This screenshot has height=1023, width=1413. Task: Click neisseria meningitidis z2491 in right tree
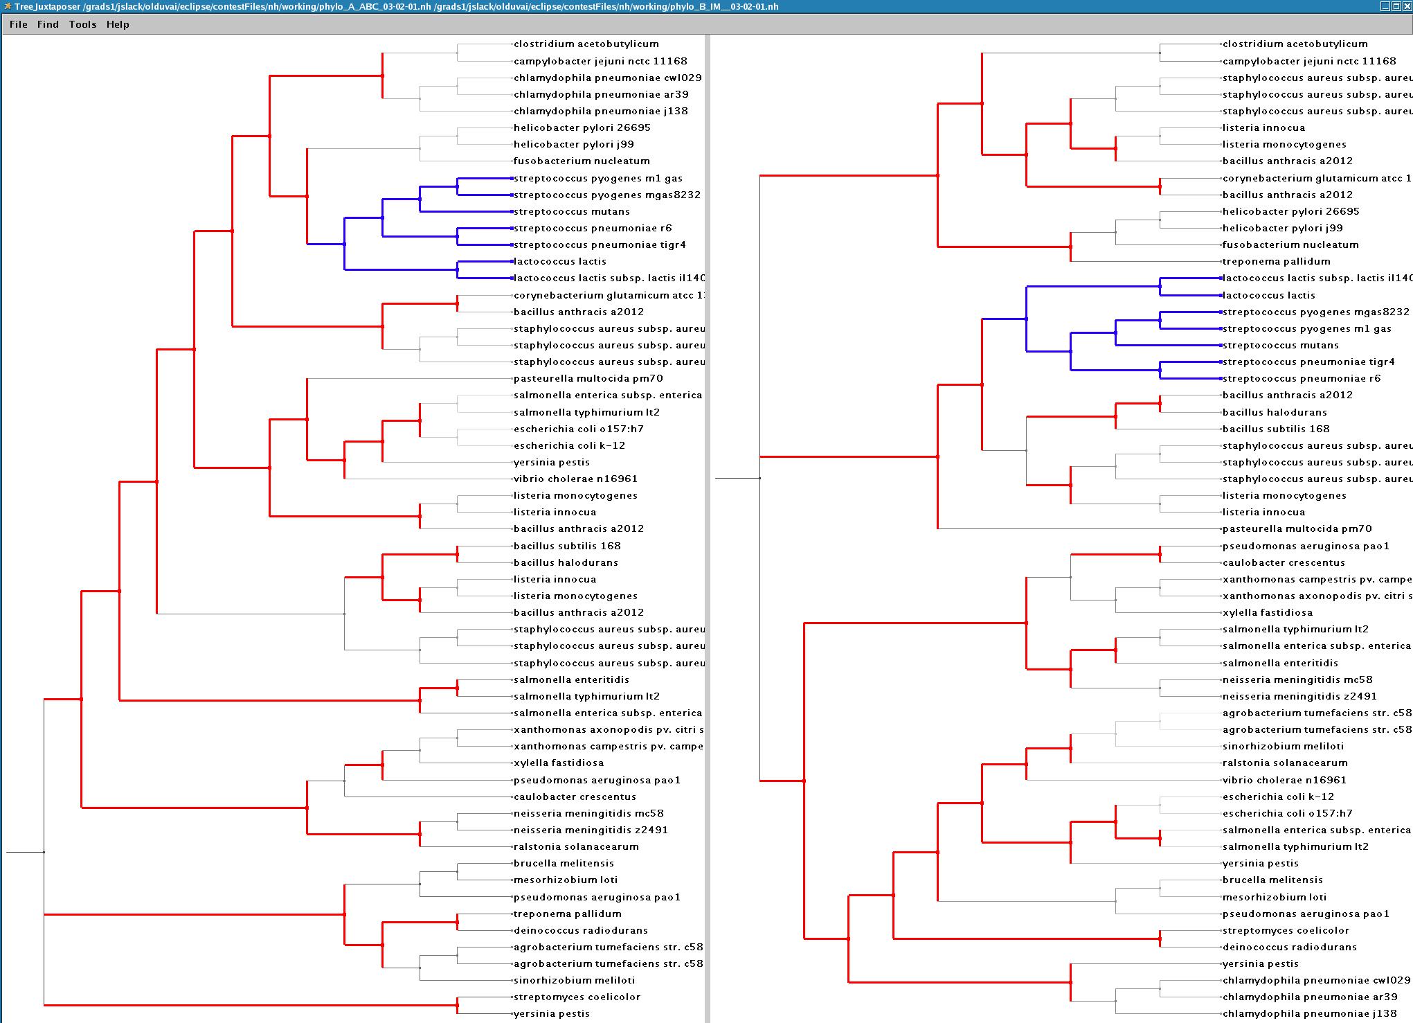1299,696
